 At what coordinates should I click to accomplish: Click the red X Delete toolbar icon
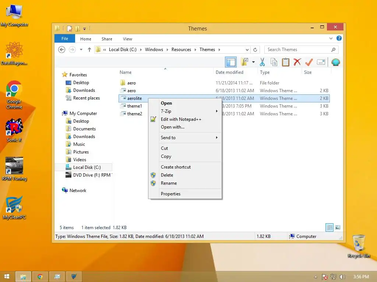pyautogui.click(x=297, y=62)
